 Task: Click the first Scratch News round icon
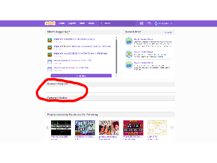129,41
